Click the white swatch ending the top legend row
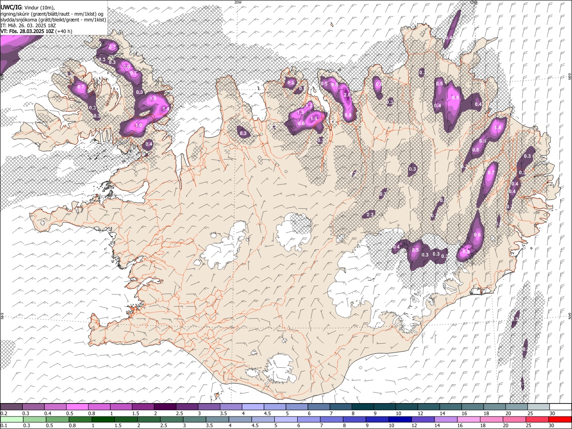The width and height of the screenshot is (572, 429). 560,407
